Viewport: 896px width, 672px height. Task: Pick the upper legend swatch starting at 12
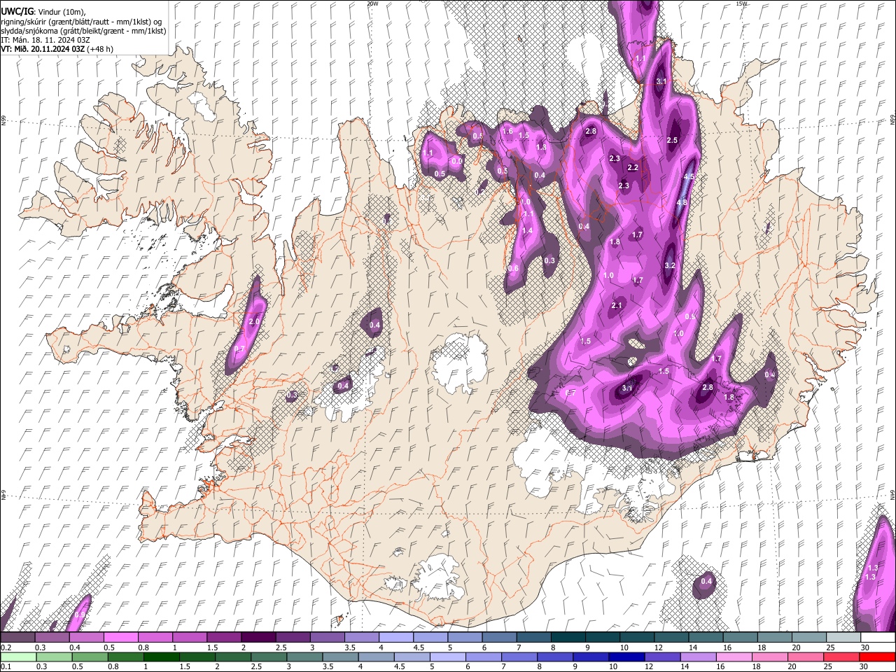(671, 637)
